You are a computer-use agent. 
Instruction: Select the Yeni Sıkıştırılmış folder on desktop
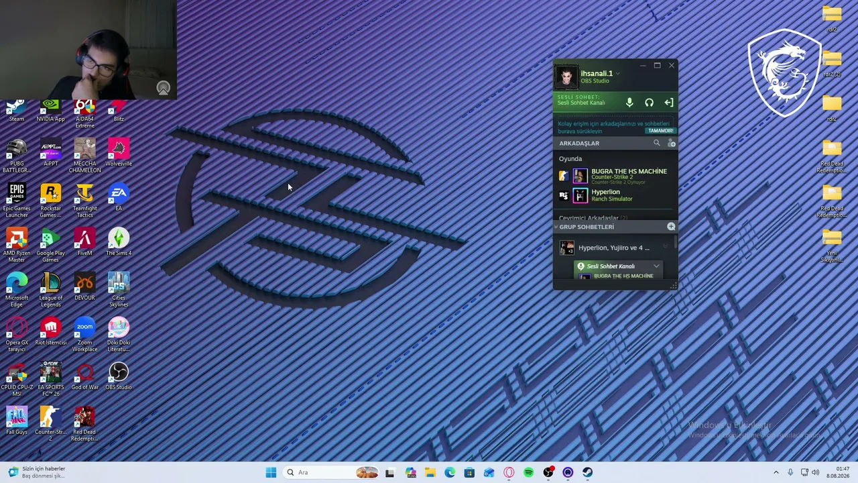coord(832,246)
